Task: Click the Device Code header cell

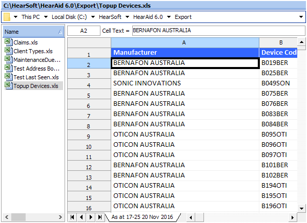Action: pyautogui.click(x=278, y=53)
